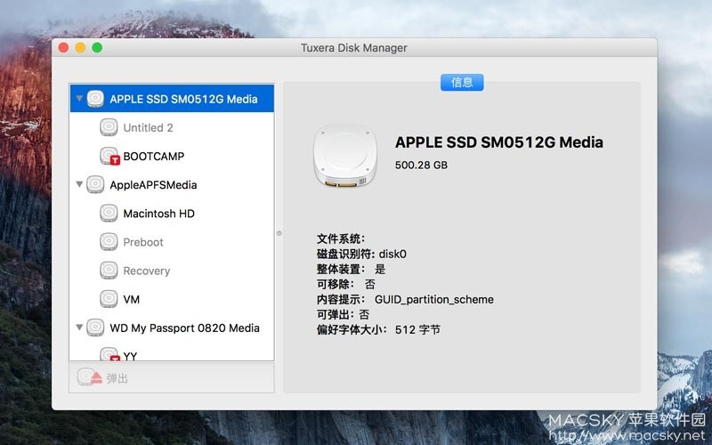This screenshot has height=445, width=712.
Task: Click the BOOTCAMP volume icon with Tuxera badge
Action: 109,157
